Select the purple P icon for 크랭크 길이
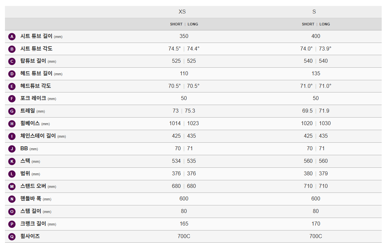Viewport: 387px width, 247px height. [12, 224]
